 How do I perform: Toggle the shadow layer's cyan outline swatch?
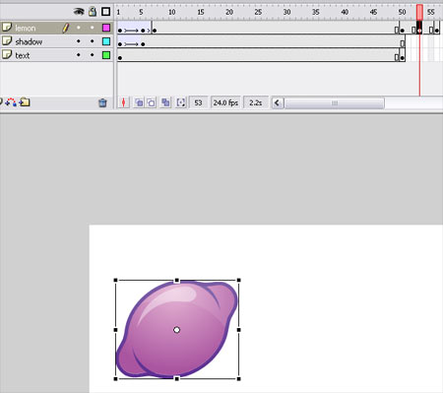[x=106, y=41]
